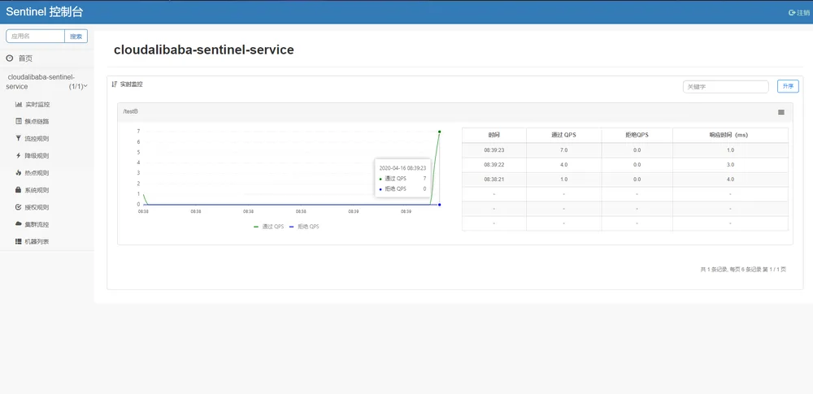Click pass QPS 4.0 in the 08:39:22 row
813x394 pixels.
coord(563,164)
